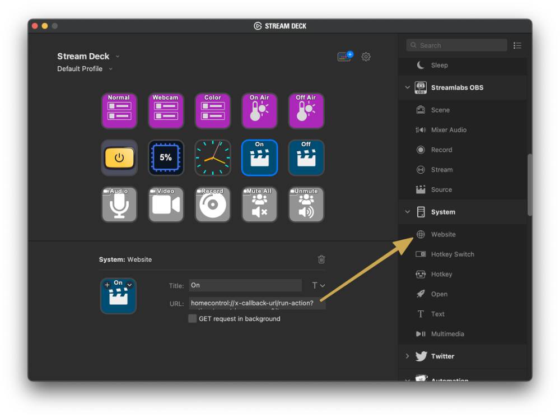Select the On clapperboard key

click(259, 157)
